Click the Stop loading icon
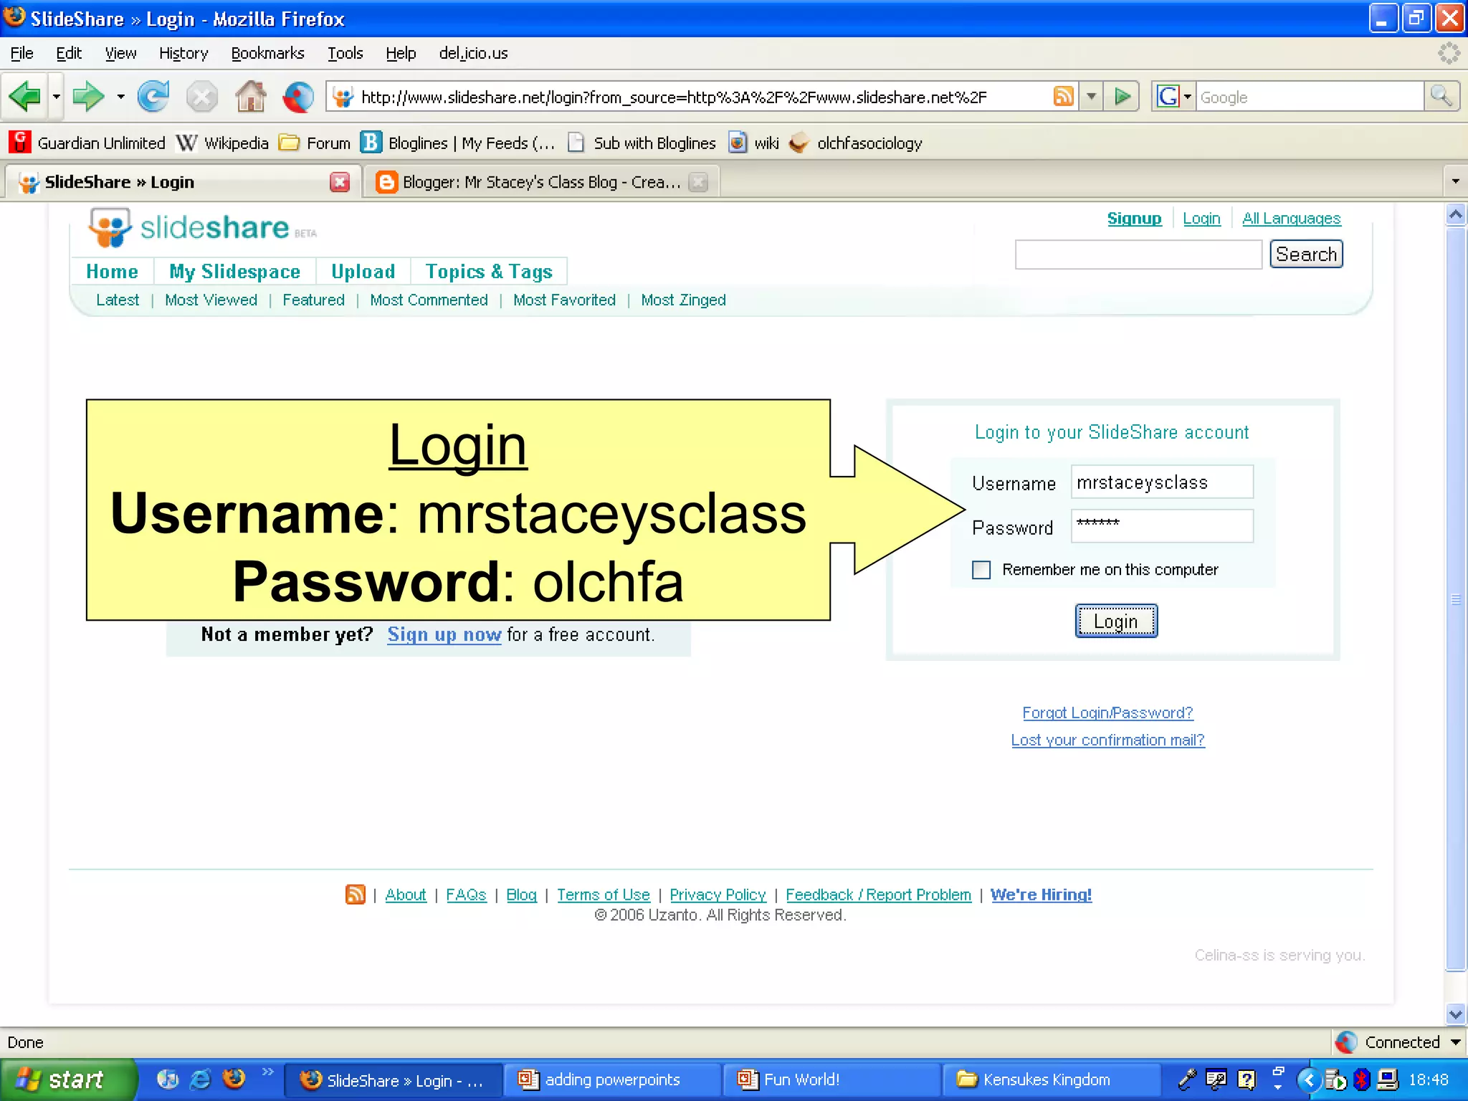This screenshot has height=1101, width=1468. coord(201,97)
